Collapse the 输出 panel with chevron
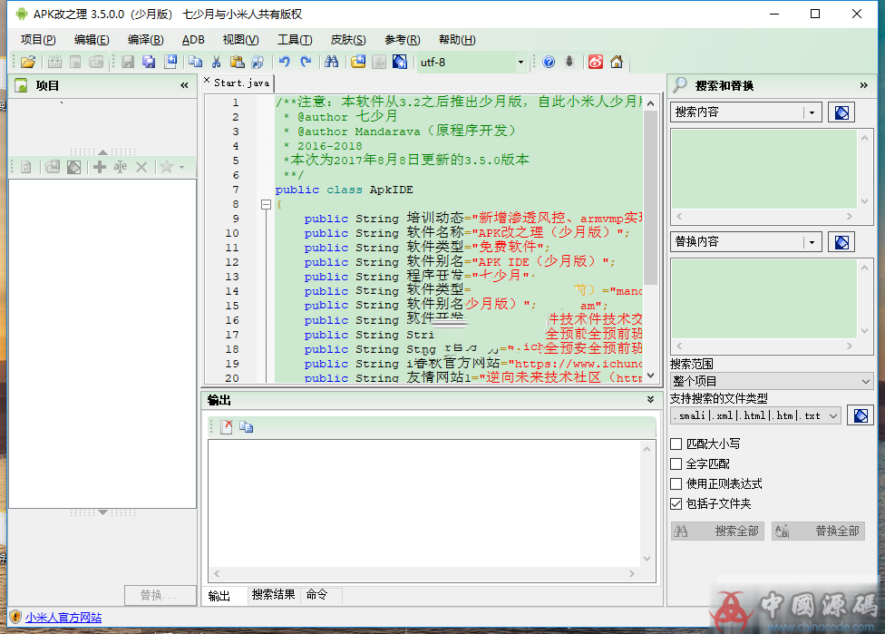The width and height of the screenshot is (885, 634). [650, 400]
